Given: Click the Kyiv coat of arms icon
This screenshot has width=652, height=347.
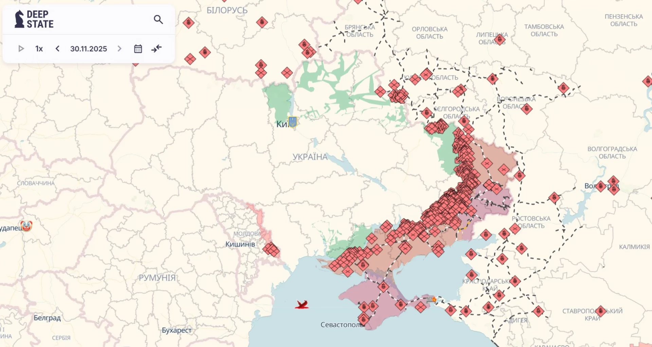Looking at the screenshot, I should tap(292, 122).
